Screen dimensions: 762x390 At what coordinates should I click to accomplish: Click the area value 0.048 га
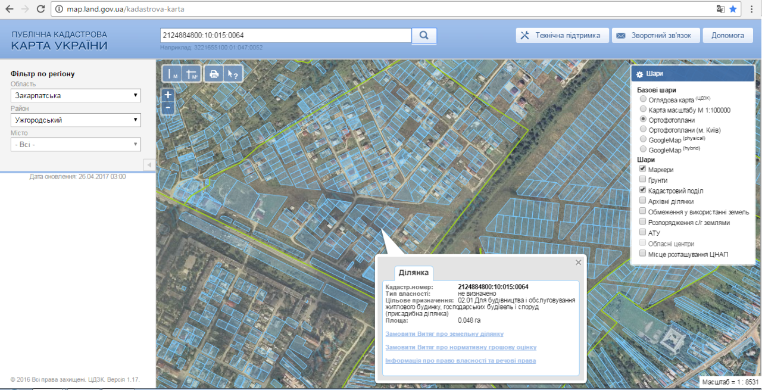pos(469,320)
